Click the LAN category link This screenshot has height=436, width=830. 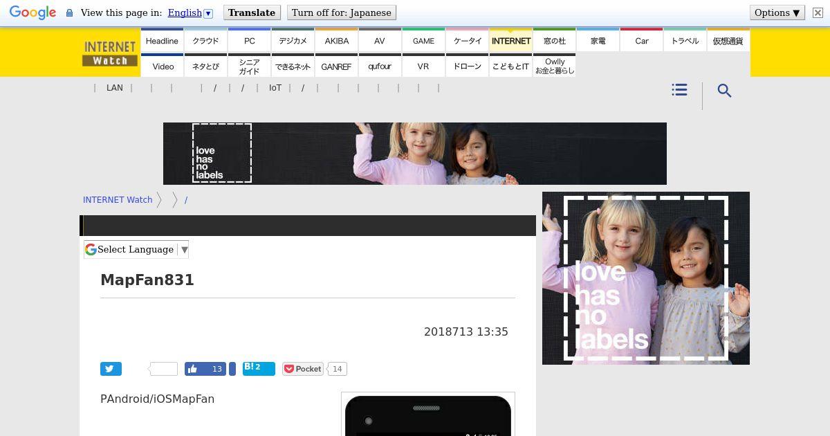[x=115, y=88]
